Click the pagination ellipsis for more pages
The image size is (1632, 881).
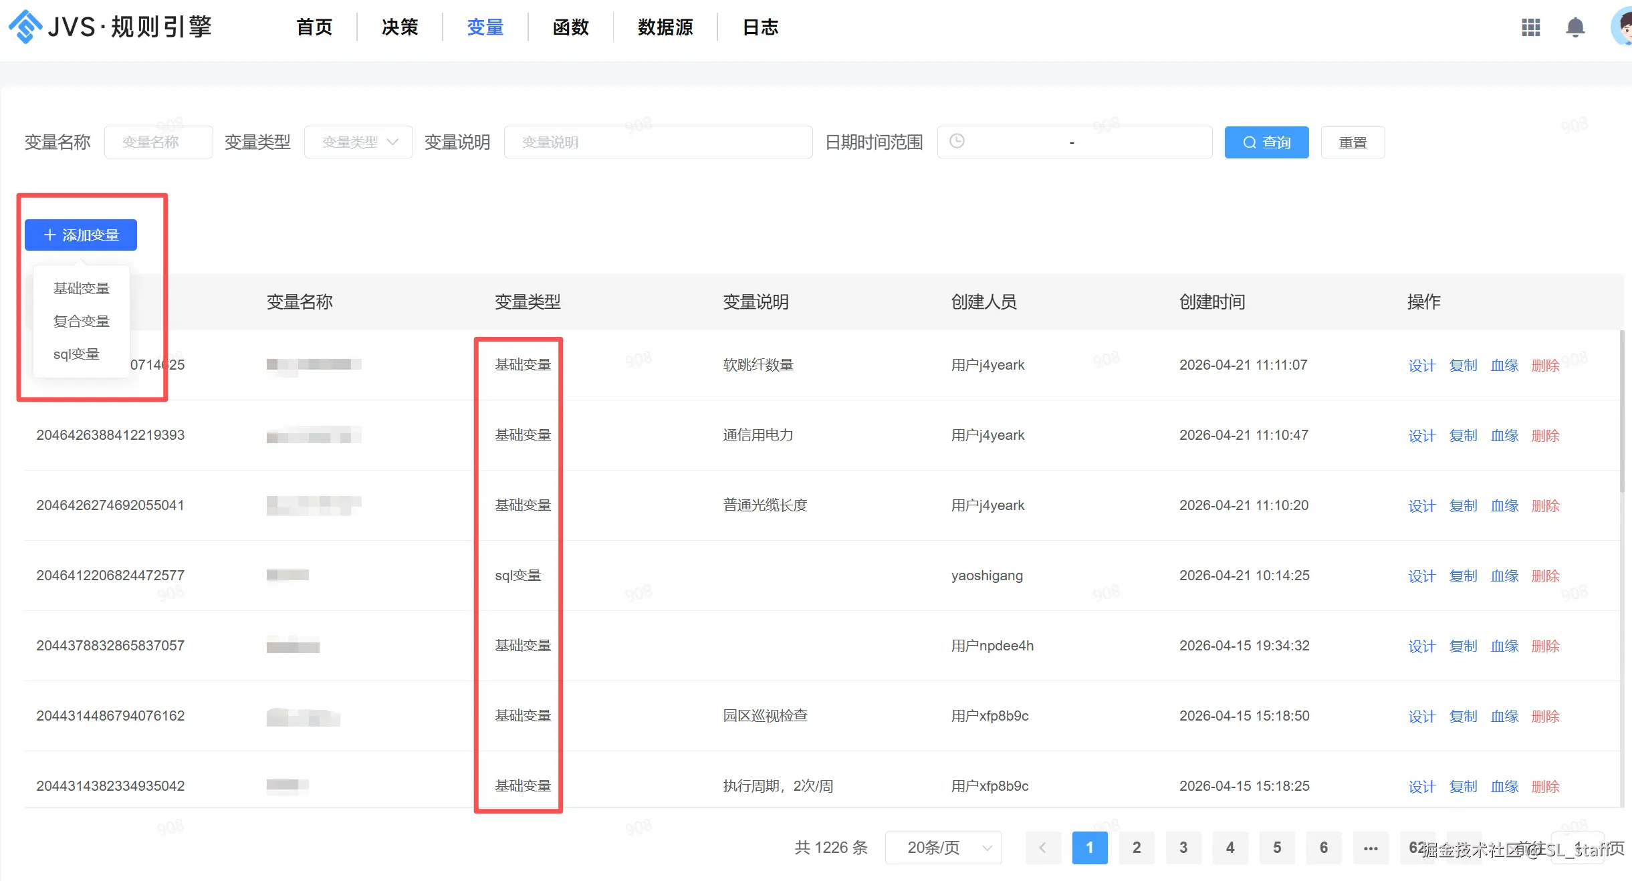[1371, 848]
